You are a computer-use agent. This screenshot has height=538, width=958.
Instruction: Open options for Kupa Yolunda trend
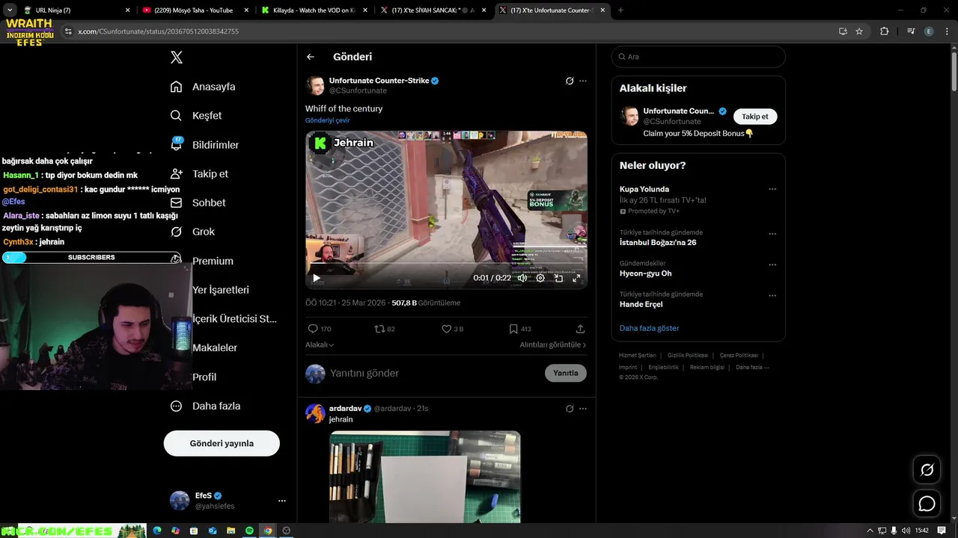pos(772,190)
